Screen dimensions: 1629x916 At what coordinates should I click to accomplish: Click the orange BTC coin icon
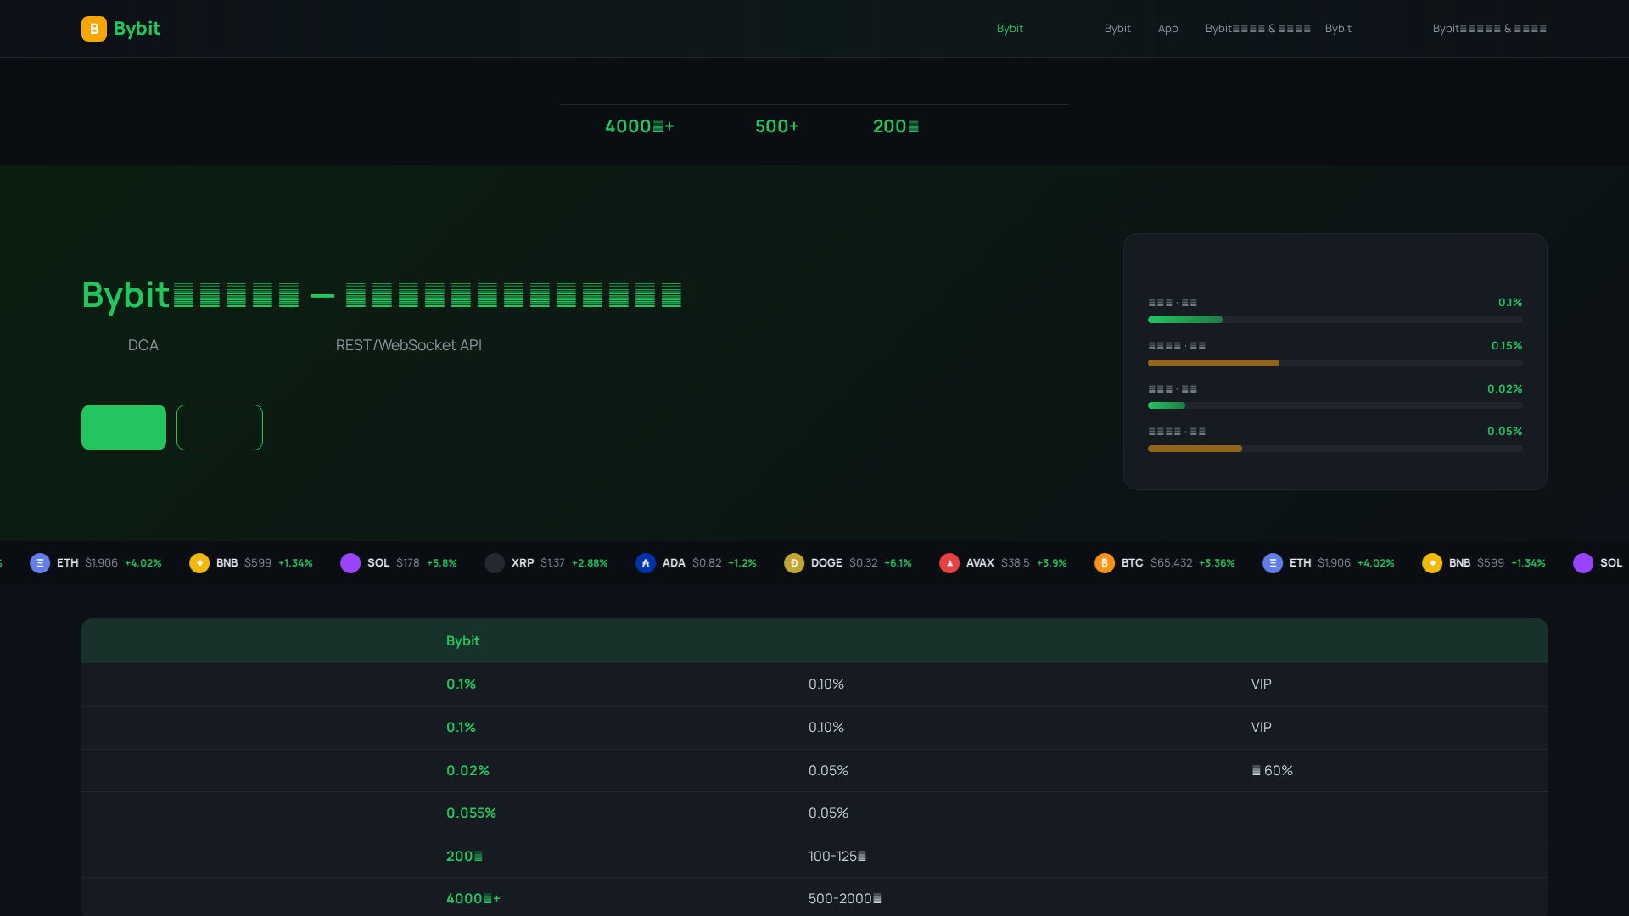click(1105, 562)
